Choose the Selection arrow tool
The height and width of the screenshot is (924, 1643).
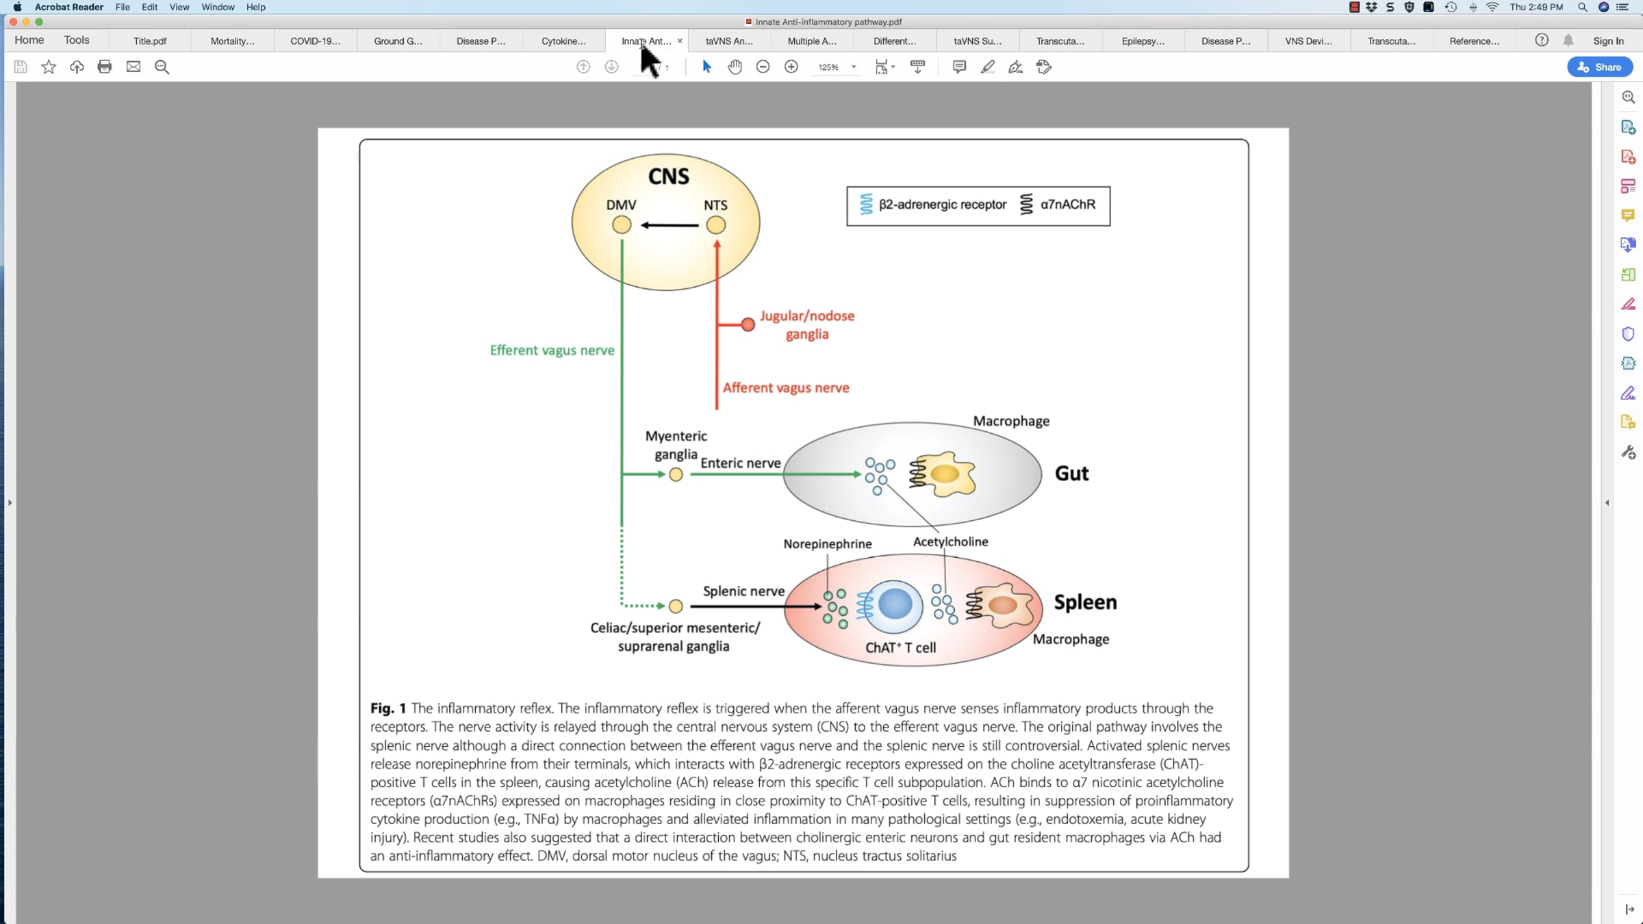click(707, 66)
